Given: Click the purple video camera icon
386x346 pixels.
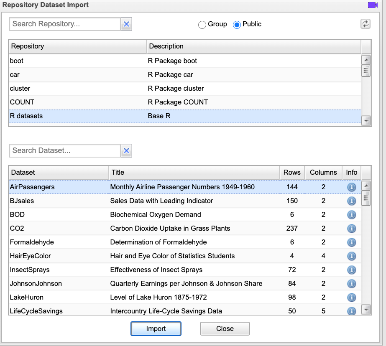Looking at the screenshot, I should 373,5.
